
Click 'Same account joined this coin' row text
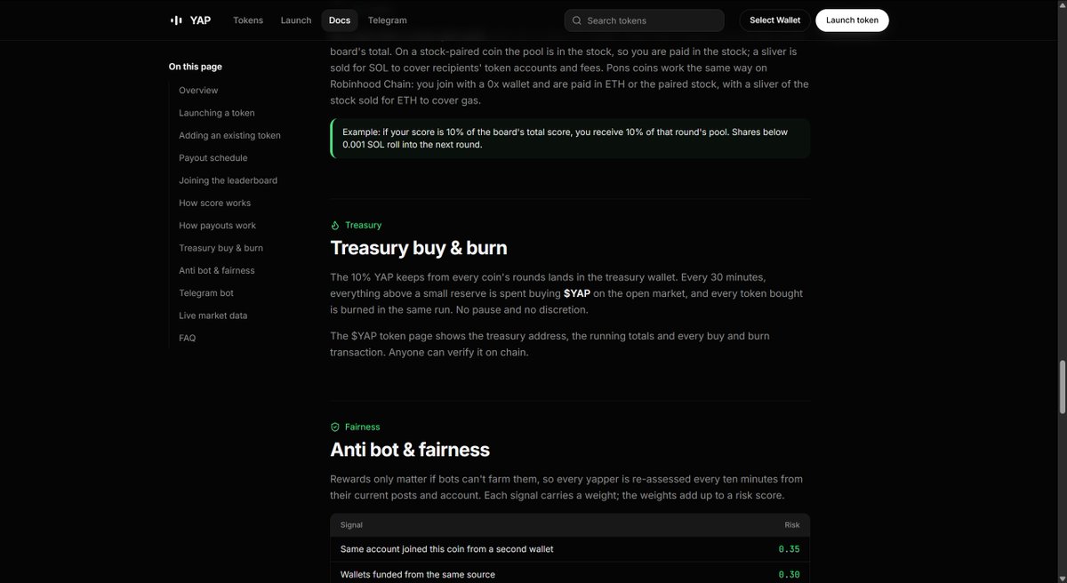click(x=446, y=549)
